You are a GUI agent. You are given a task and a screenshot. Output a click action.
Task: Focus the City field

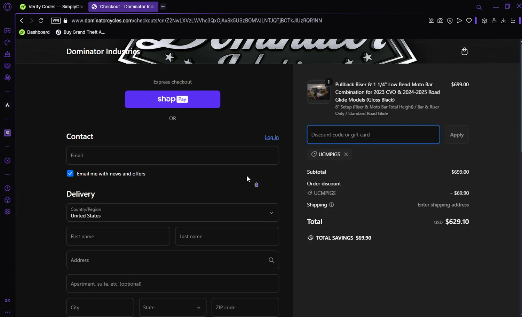click(x=100, y=307)
